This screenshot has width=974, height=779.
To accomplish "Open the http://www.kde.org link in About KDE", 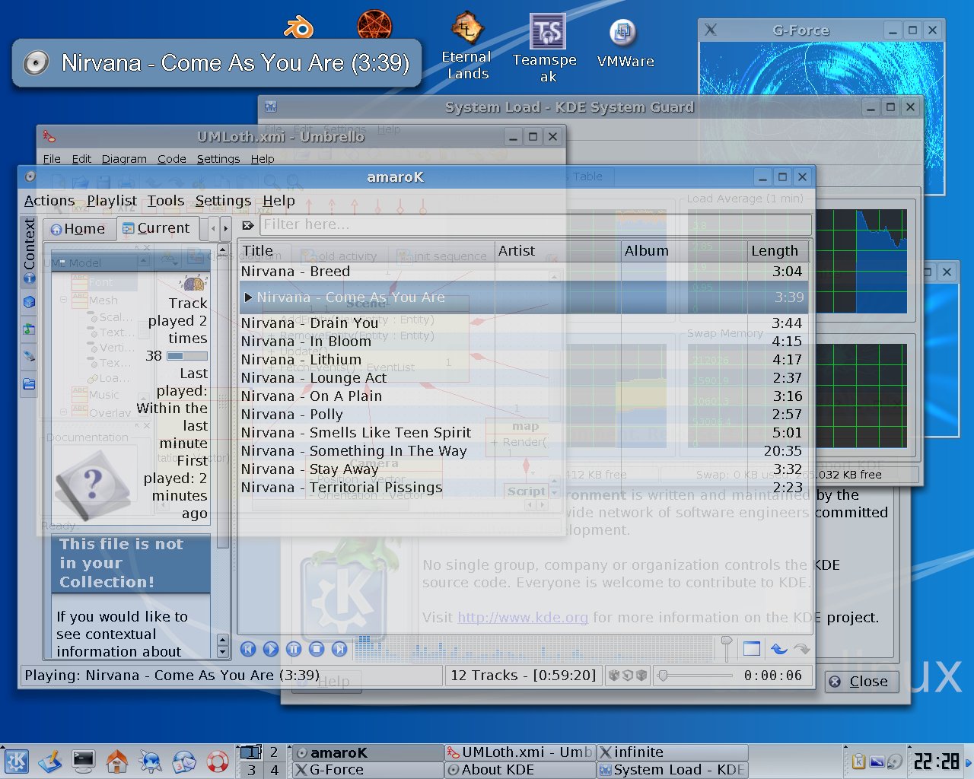I will [x=523, y=618].
